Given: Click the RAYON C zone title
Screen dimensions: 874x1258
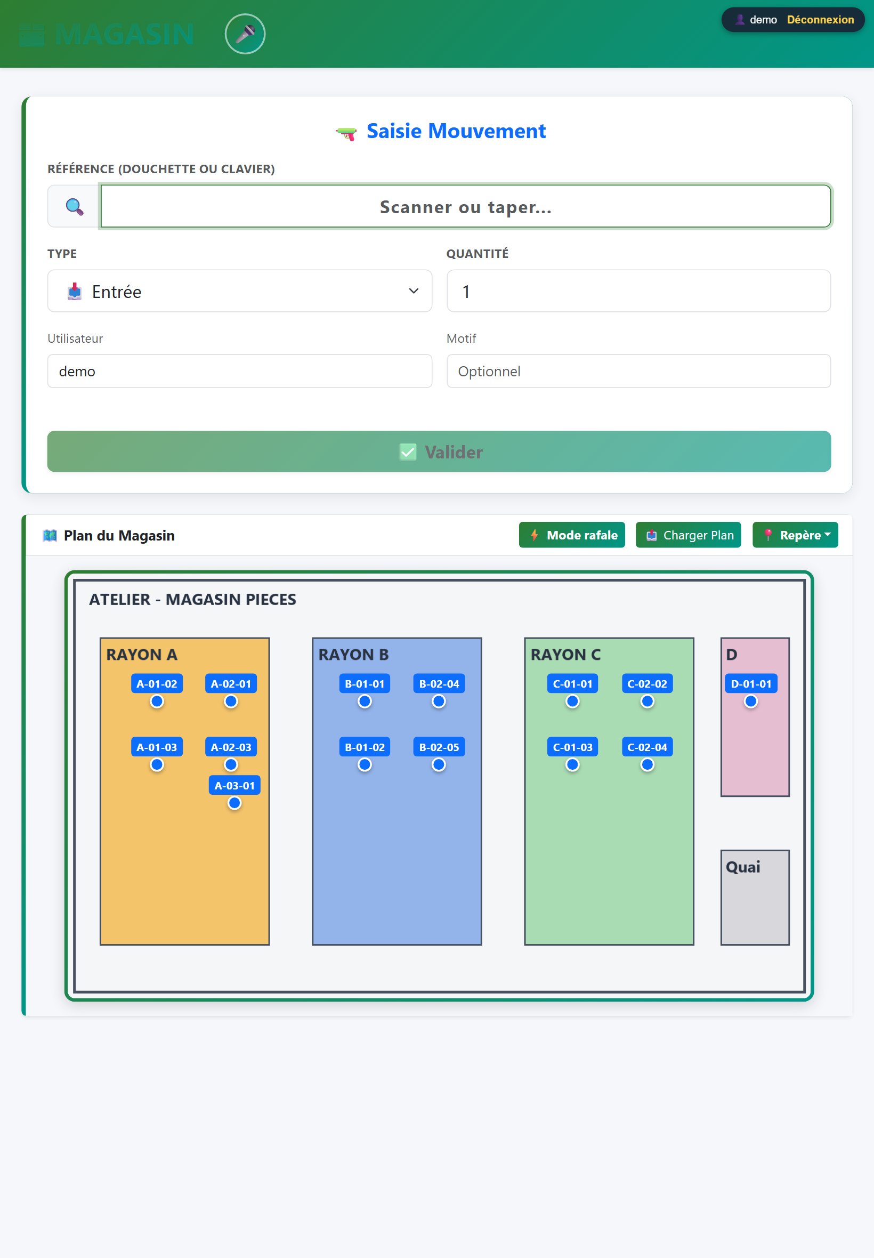Looking at the screenshot, I should (x=565, y=655).
